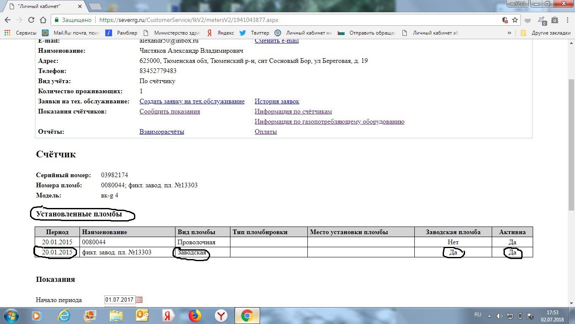The width and height of the screenshot is (575, 324).
Task: Click the av5710 profile button
Action: click(517, 3)
